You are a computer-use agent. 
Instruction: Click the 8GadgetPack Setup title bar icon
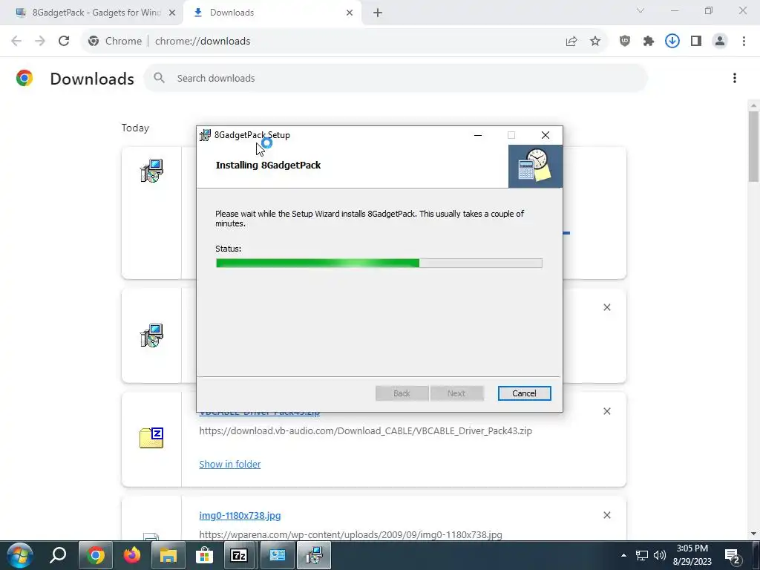(x=206, y=135)
